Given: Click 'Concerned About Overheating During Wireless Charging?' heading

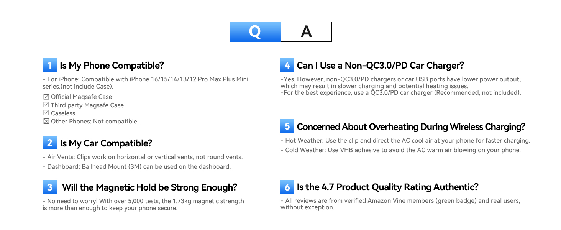Looking at the screenshot, I should coord(411,127).
